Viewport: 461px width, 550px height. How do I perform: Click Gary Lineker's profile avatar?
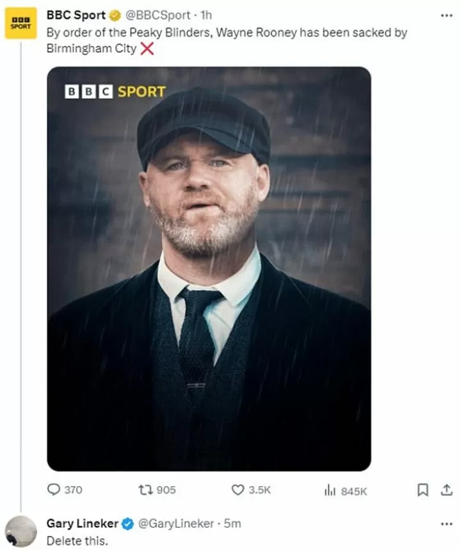(20, 531)
